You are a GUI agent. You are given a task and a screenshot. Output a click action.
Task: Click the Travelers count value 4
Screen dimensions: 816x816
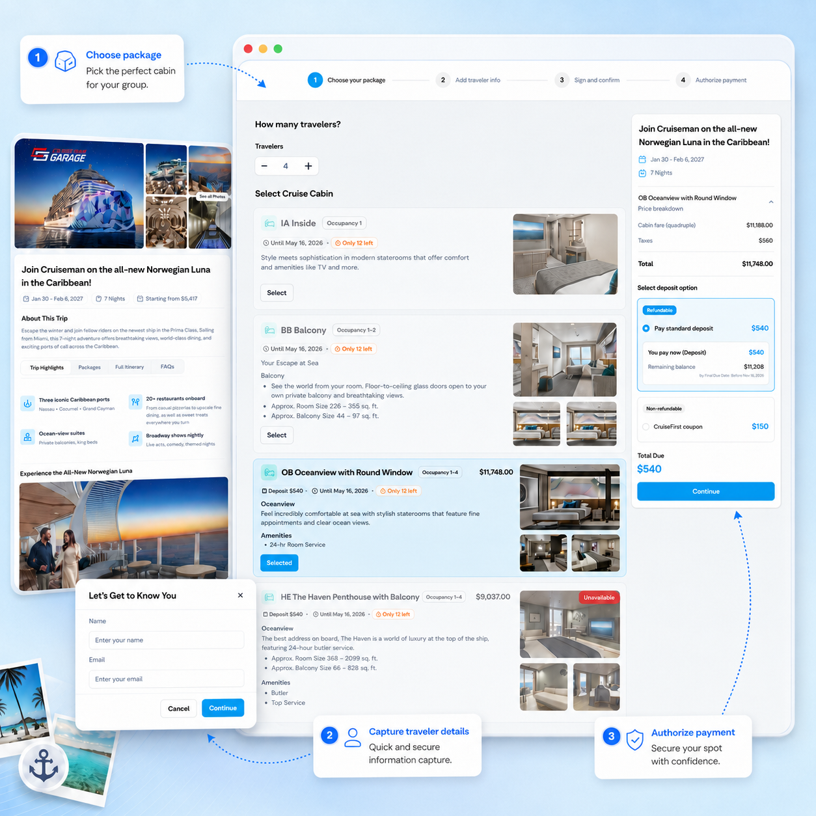(286, 166)
